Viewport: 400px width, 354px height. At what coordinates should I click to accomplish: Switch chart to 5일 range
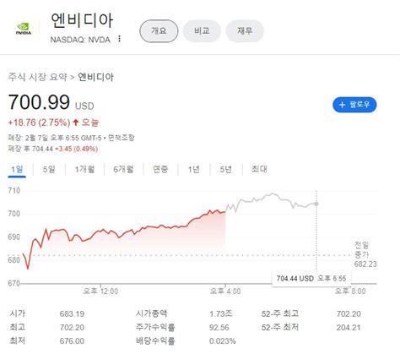point(49,169)
